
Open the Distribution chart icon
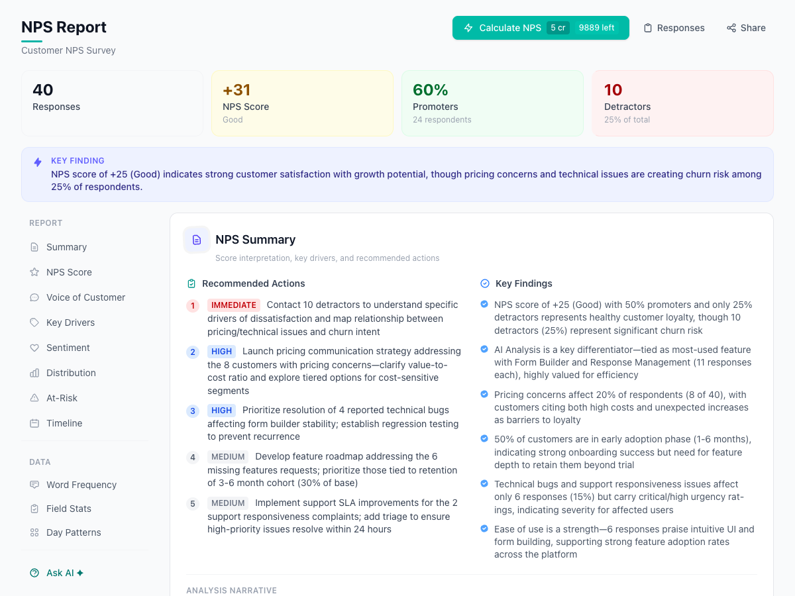coord(34,372)
